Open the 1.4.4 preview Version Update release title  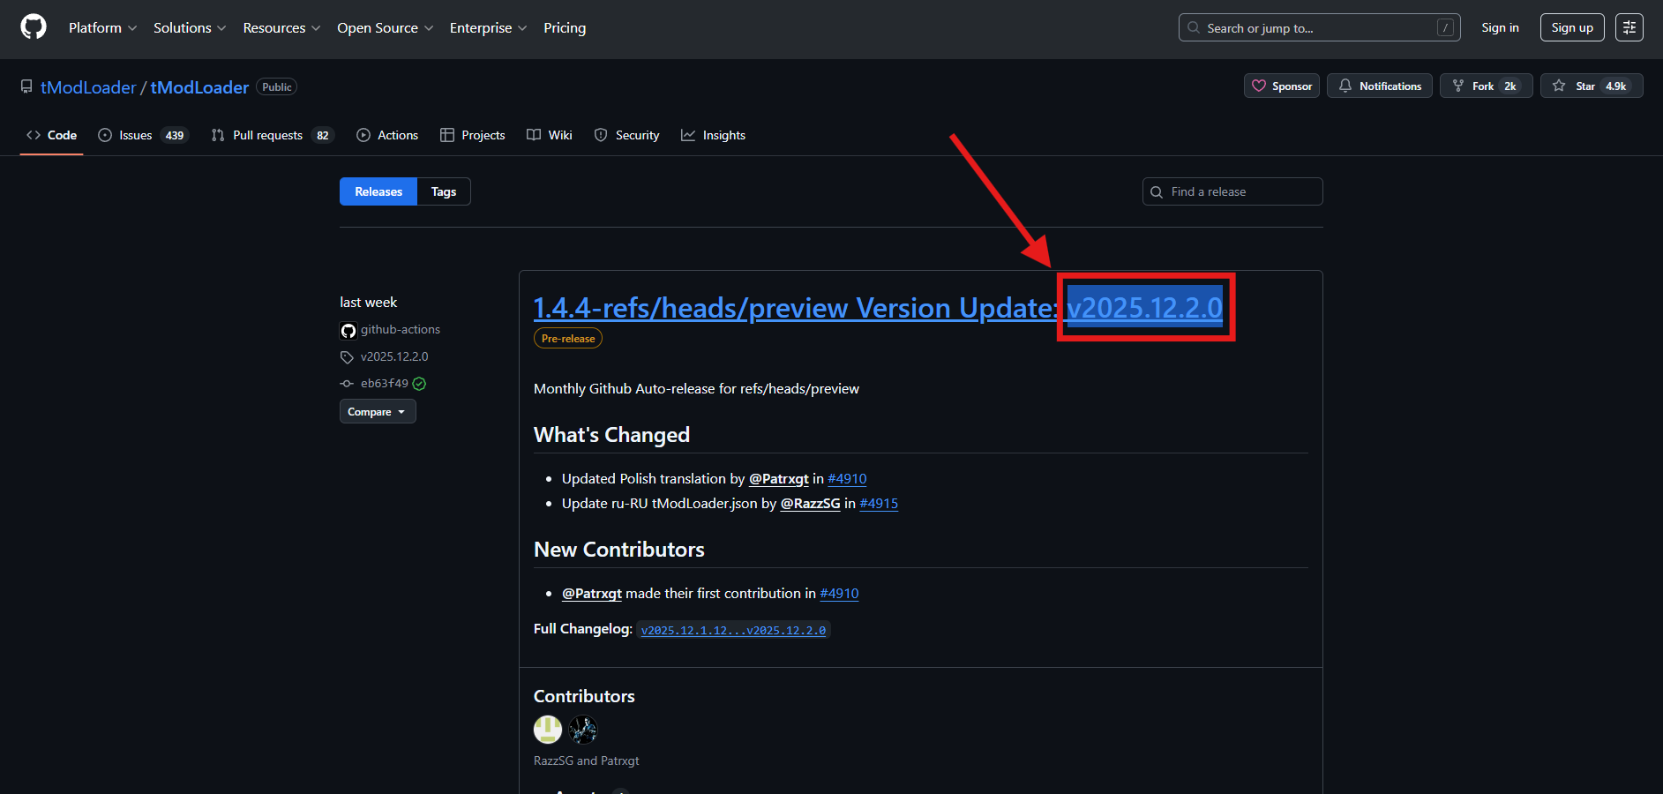pos(878,308)
